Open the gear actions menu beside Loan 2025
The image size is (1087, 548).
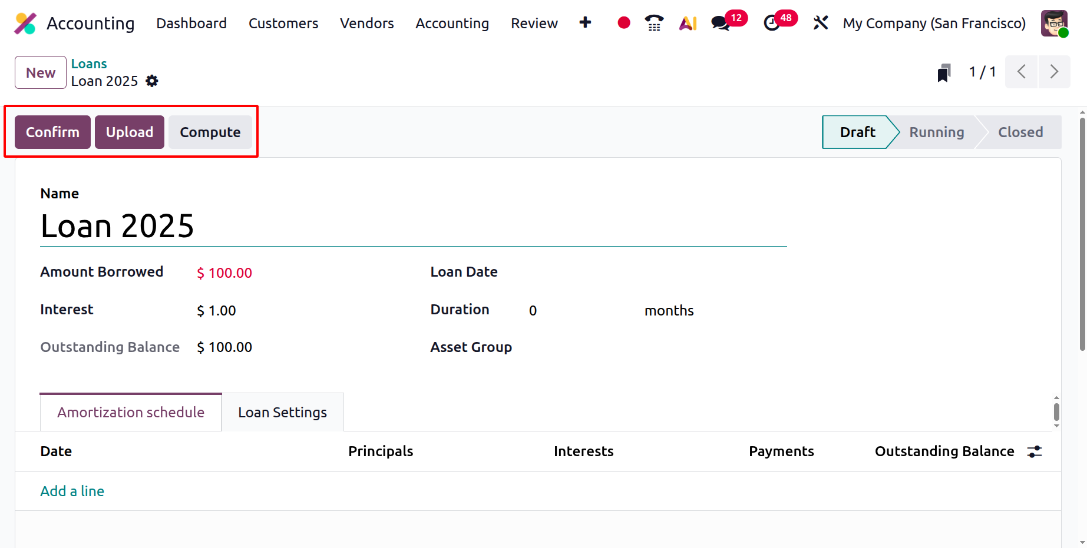pyautogui.click(x=152, y=81)
